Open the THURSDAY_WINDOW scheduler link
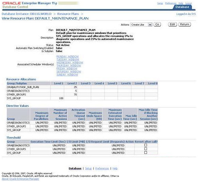The image size is (198, 182). pyautogui.click(x=69, y=66)
